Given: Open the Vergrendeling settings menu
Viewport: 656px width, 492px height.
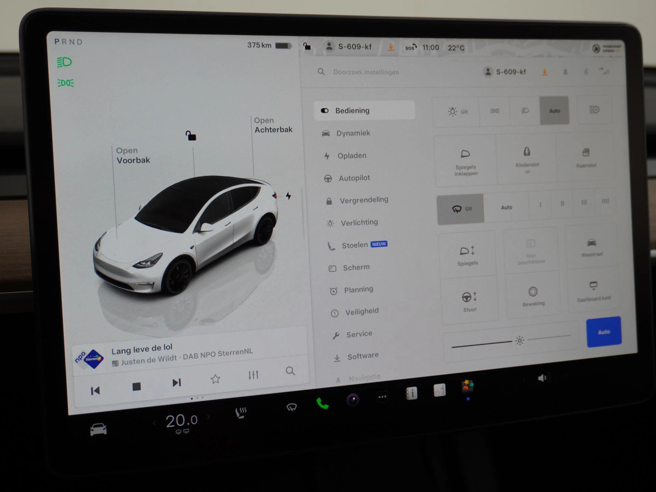Looking at the screenshot, I should [357, 200].
